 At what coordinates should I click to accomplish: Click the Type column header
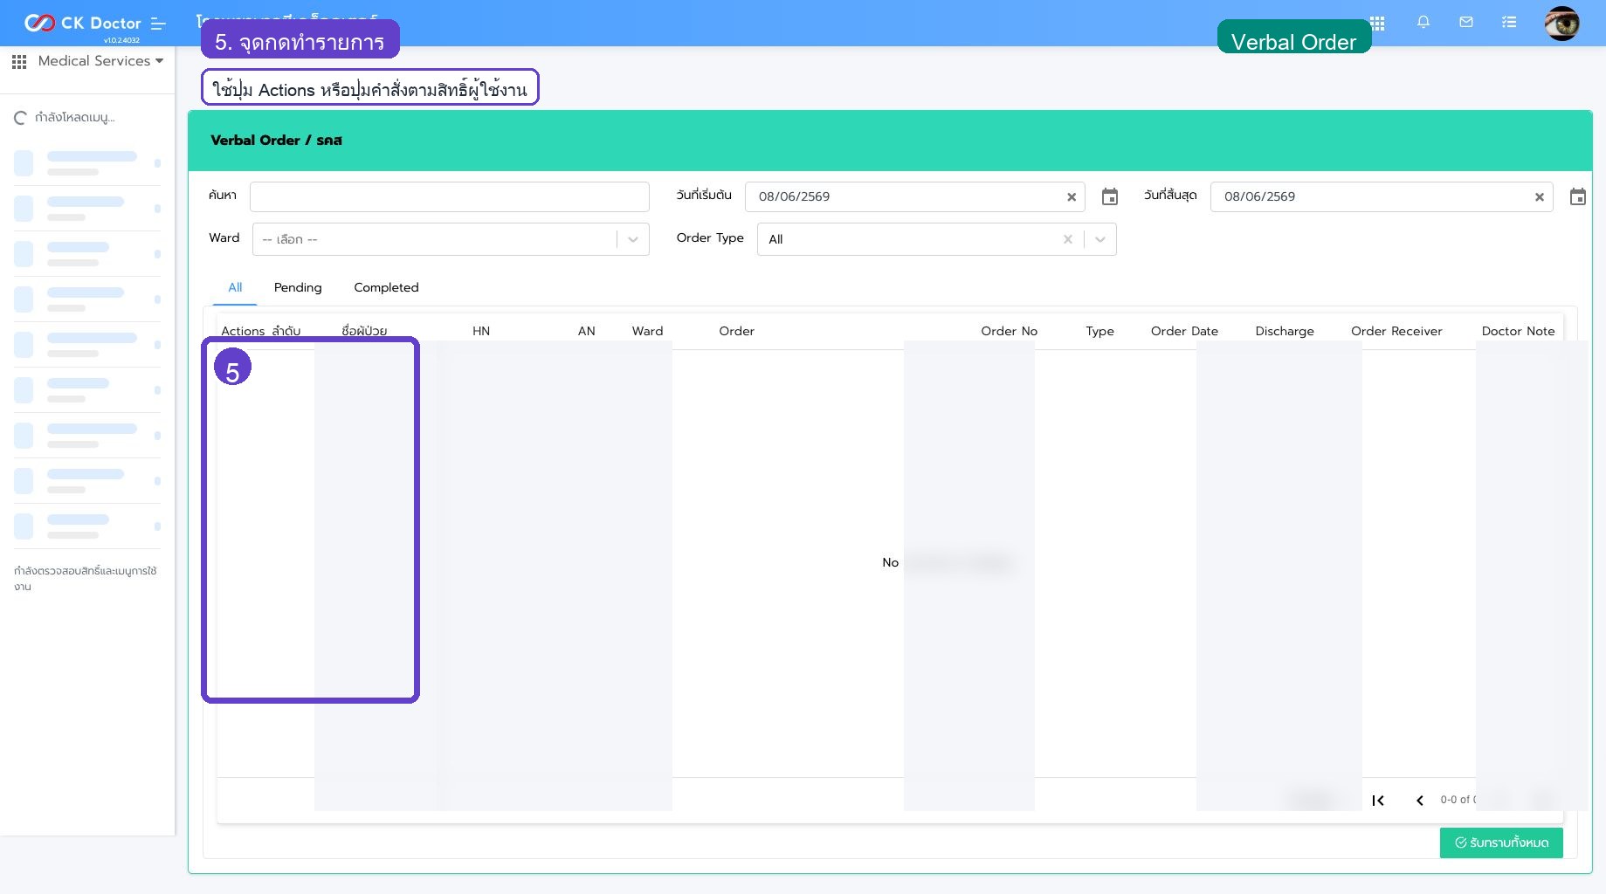click(x=1100, y=331)
